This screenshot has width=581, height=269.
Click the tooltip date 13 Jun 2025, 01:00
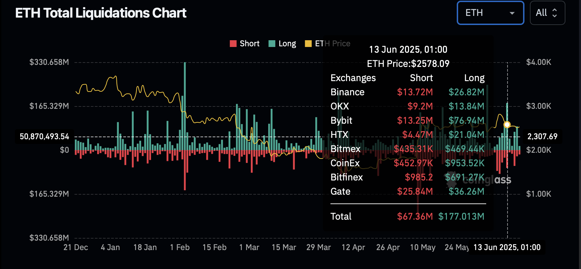408,50
